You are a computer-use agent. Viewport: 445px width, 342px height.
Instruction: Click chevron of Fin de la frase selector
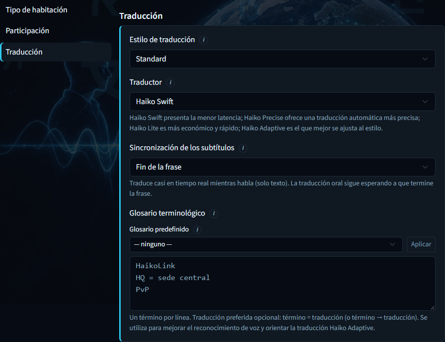tap(425, 167)
